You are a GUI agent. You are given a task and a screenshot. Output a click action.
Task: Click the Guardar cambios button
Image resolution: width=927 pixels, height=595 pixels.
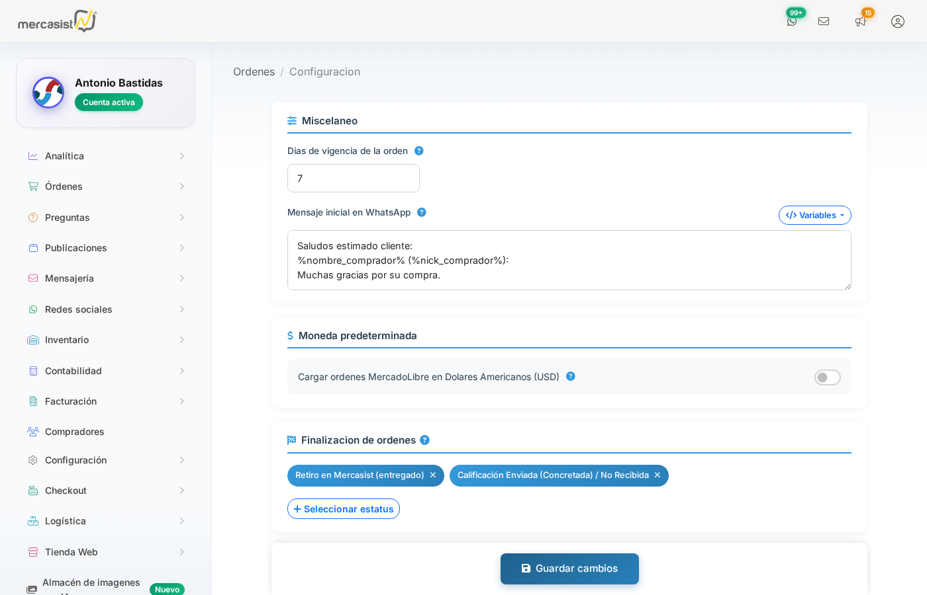coord(569,569)
